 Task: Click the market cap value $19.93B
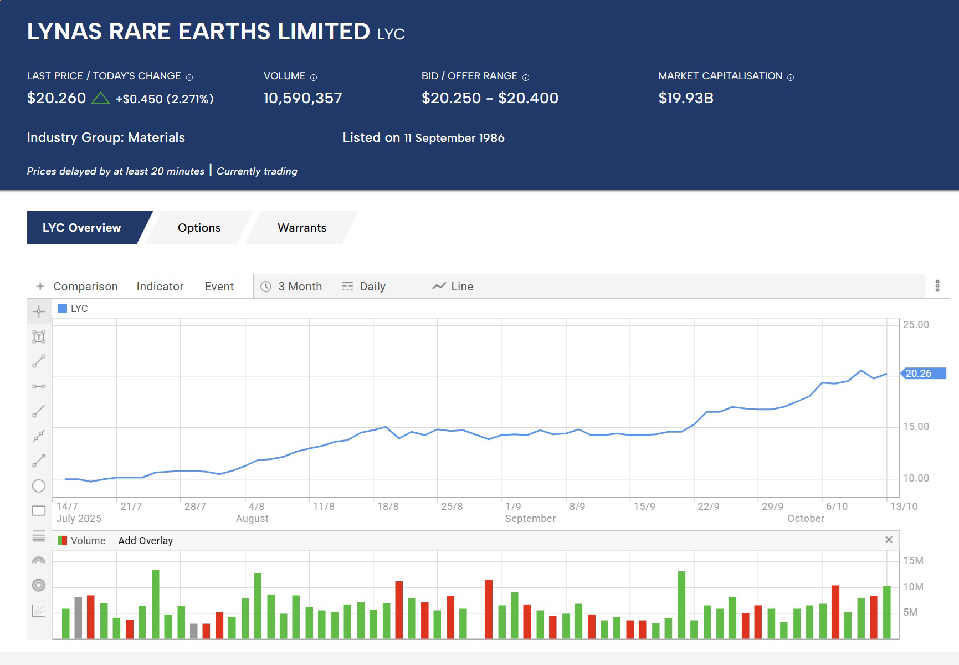tap(686, 98)
